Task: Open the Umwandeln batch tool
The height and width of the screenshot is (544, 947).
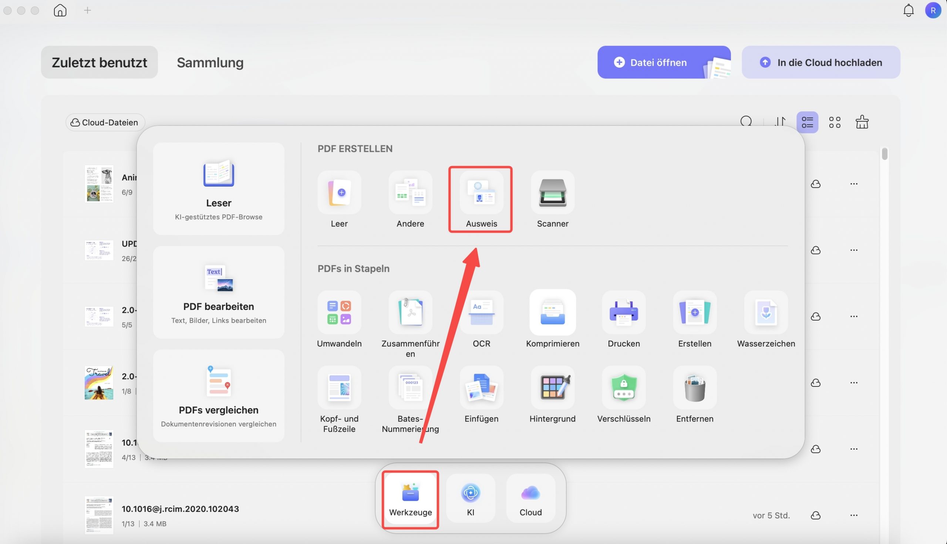Action: click(x=339, y=312)
